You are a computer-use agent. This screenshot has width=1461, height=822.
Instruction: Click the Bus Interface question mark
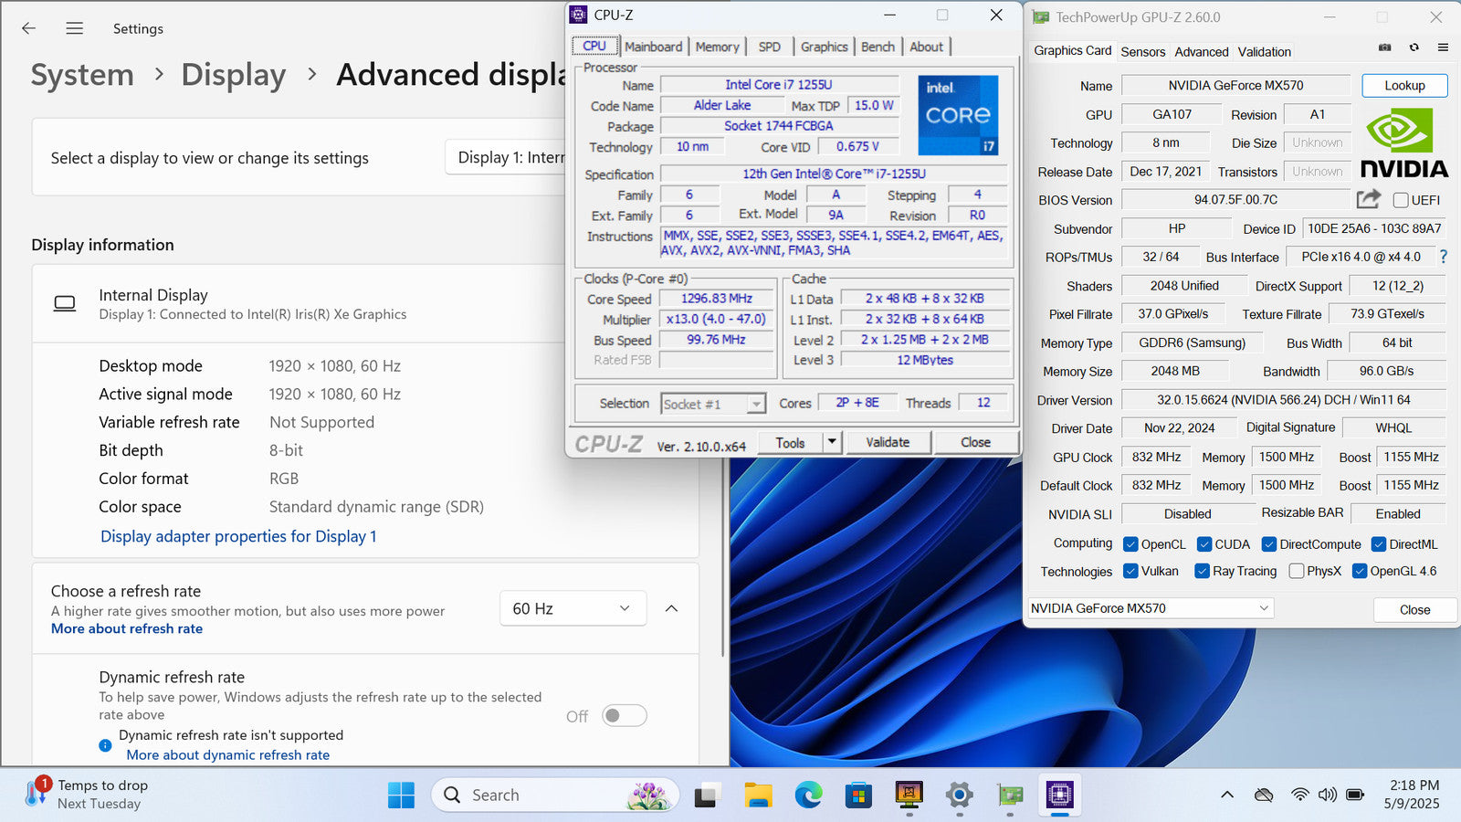(x=1444, y=257)
